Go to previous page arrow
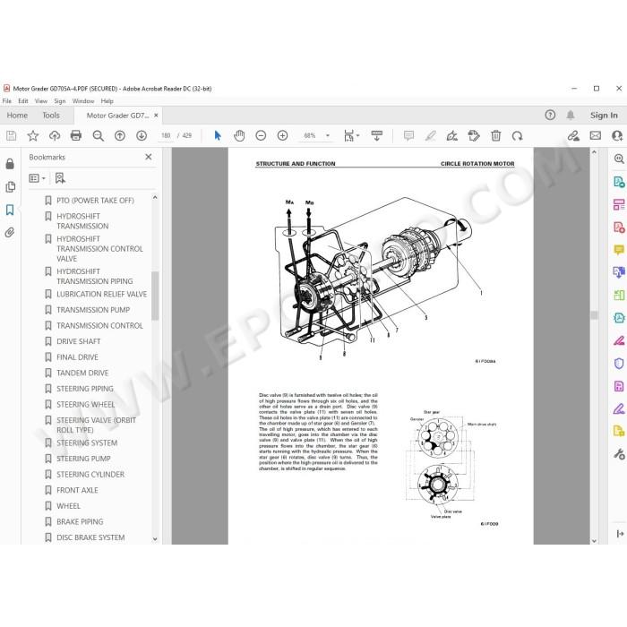Screen dimensions: 627x627 pos(120,136)
